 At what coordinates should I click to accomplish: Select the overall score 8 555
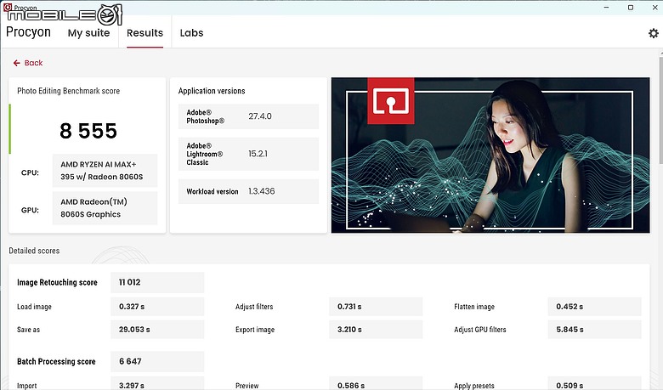88,131
